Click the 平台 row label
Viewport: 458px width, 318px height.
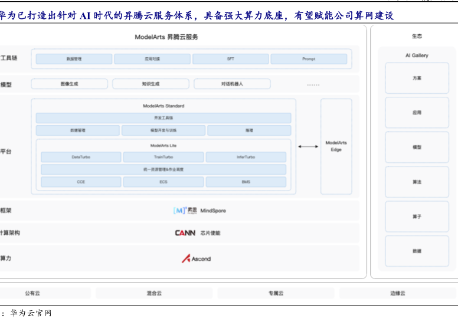pyautogui.click(x=5, y=151)
